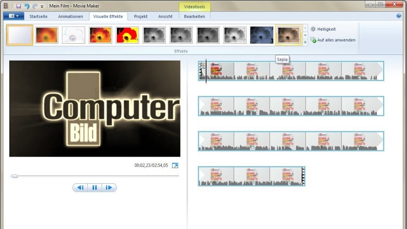Select the Visuelle Effekte tab
Viewport: 407px width, 229px height.
coord(108,16)
